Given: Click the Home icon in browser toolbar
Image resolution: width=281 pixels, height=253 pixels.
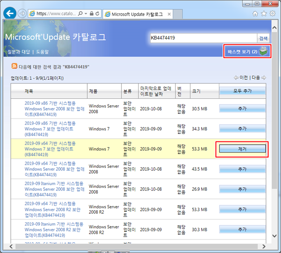Looking at the screenshot, I should pos(255,14).
